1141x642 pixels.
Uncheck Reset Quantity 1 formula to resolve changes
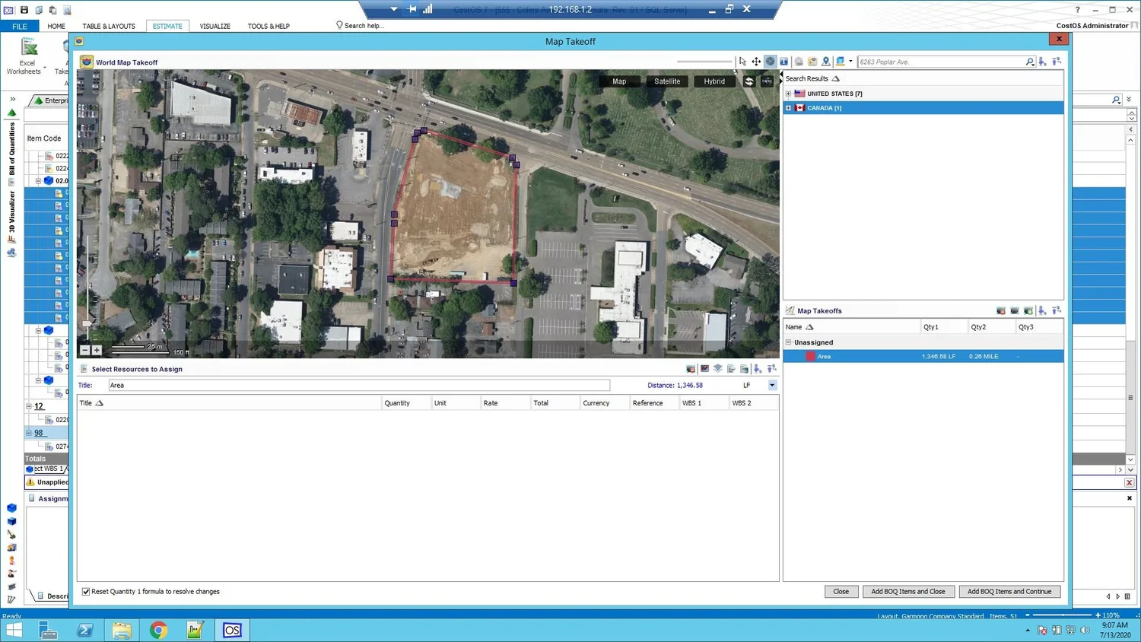click(x=86, y=591)
